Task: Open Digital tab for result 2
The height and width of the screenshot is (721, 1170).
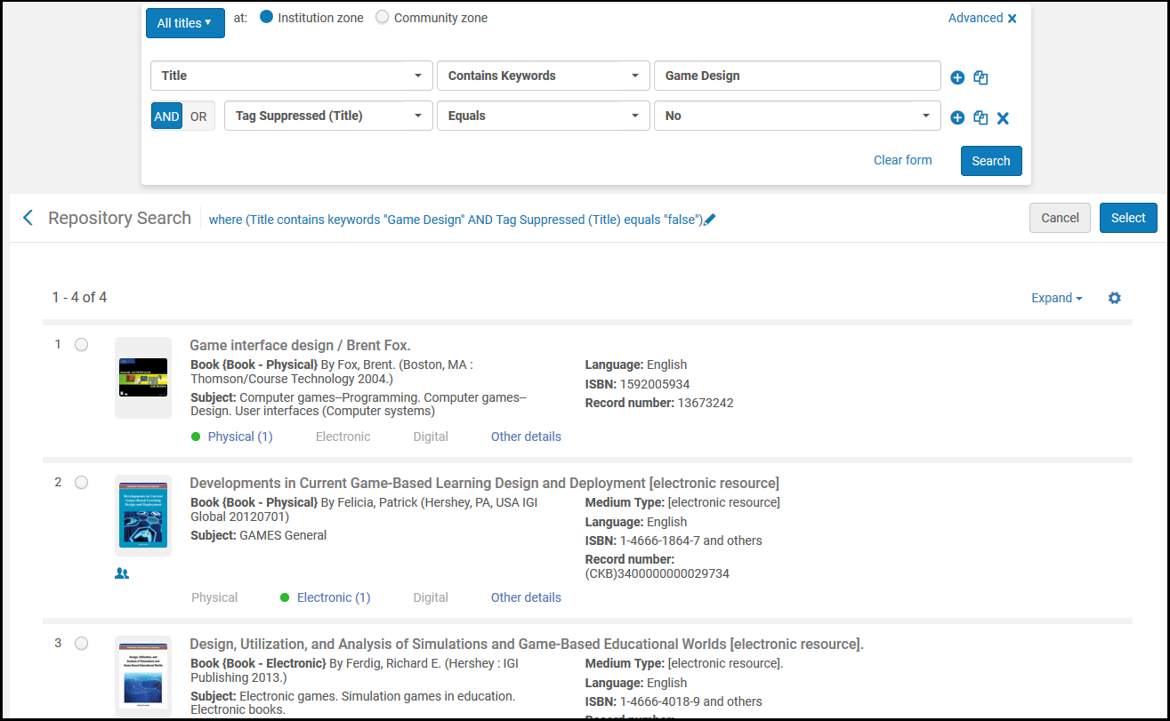Action: [x=431, y=597]
